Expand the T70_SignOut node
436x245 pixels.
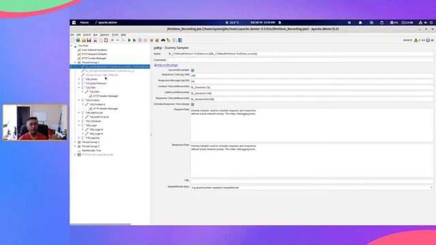[x=79, y=137]
